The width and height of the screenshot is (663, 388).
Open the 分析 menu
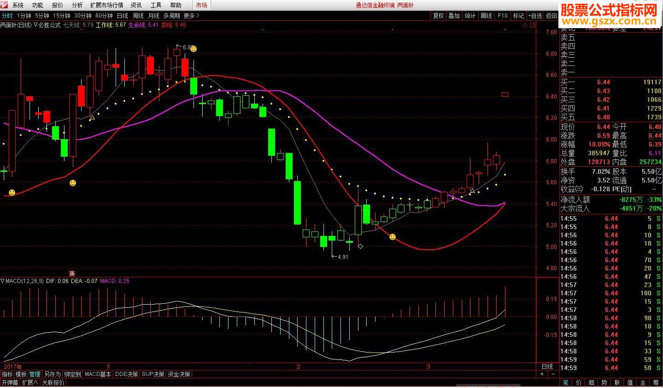point(77,5)
